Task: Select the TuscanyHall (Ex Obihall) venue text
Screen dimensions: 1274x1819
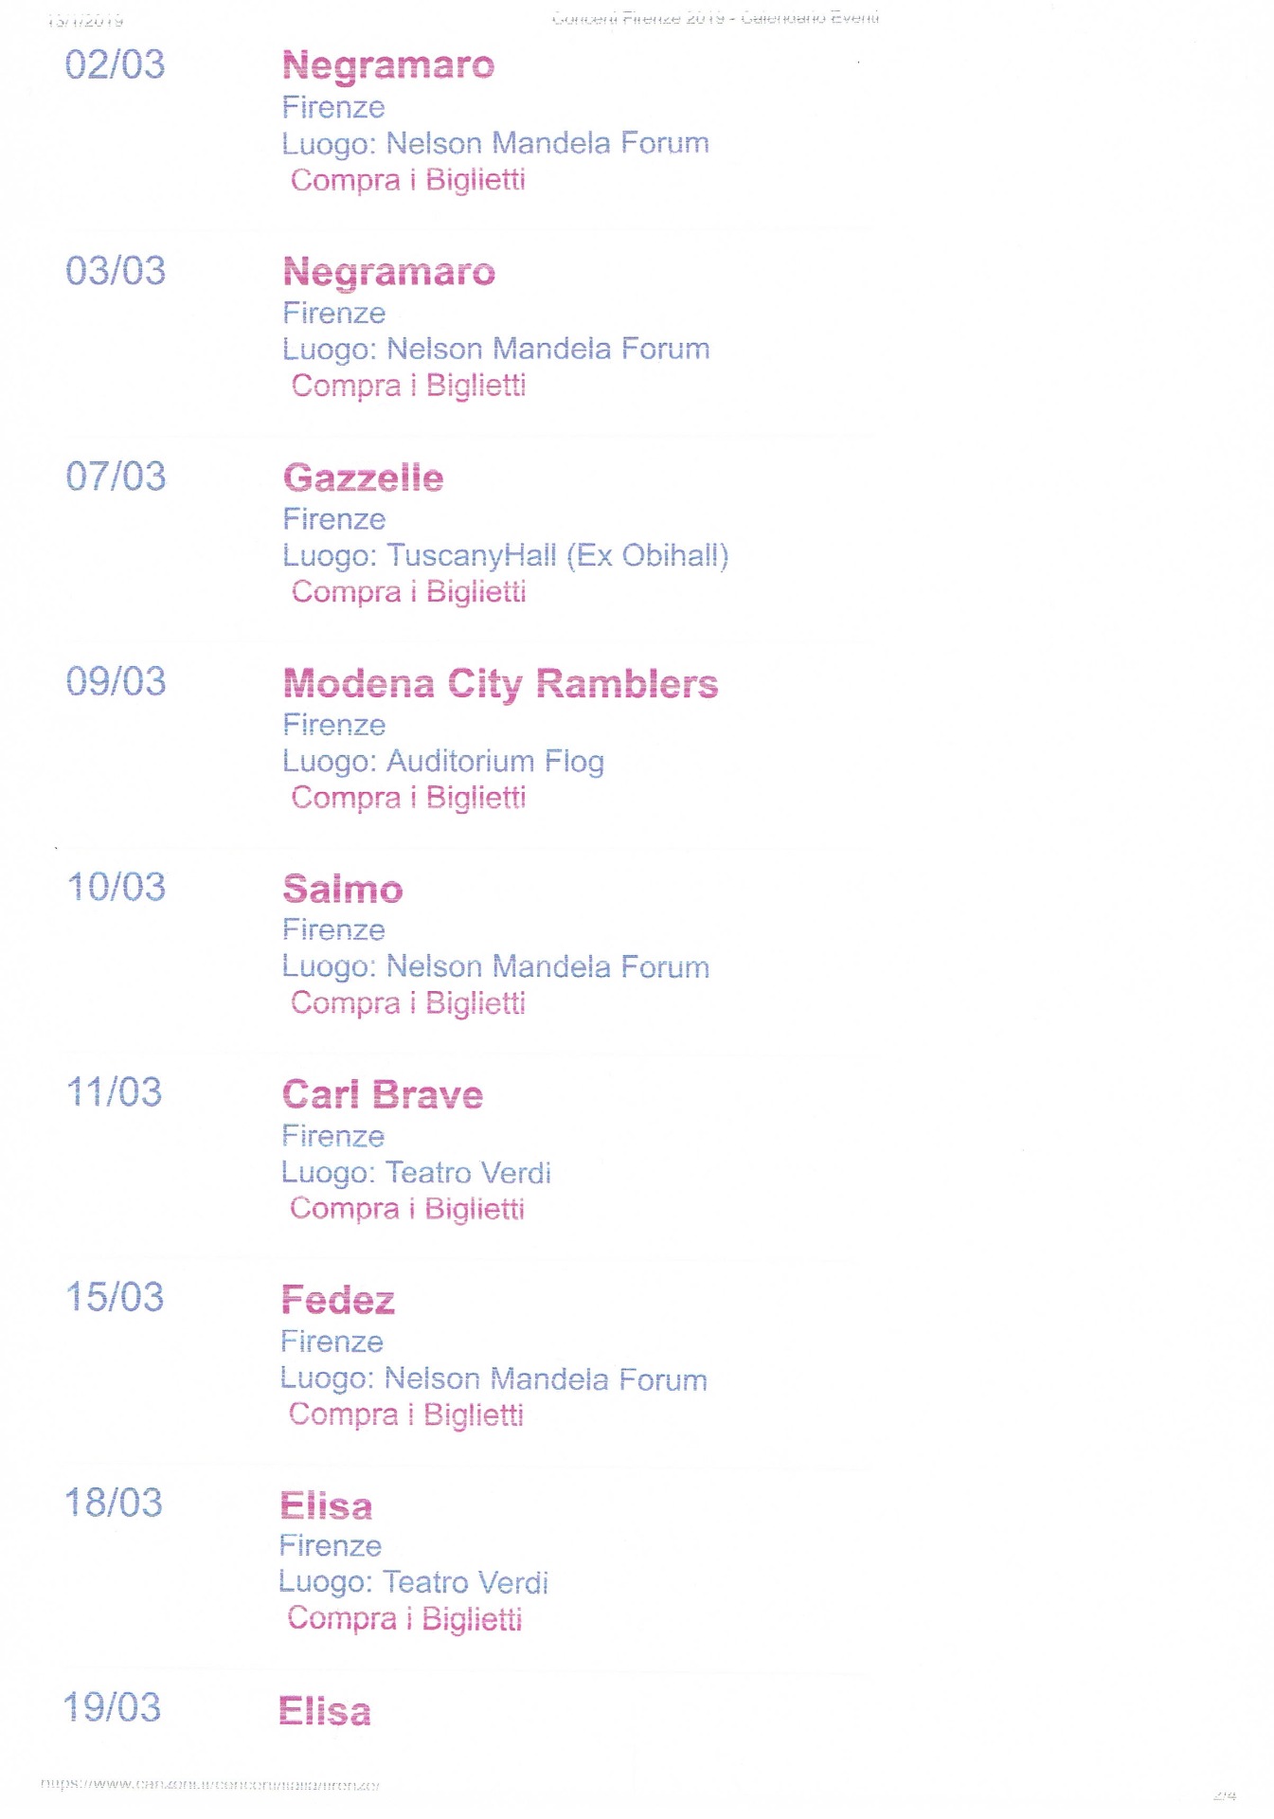Action: pyautogui.click(x=557, y=555)
